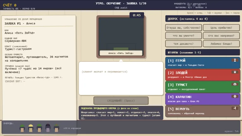The height and width of the screenshot is (136, 242).
Task: Click the СЧЁТ 0 score counter
Action: pyautogui.click(x=9, y=5)
